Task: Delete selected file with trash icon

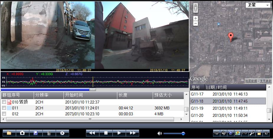Action: click(x=49, y=133)
